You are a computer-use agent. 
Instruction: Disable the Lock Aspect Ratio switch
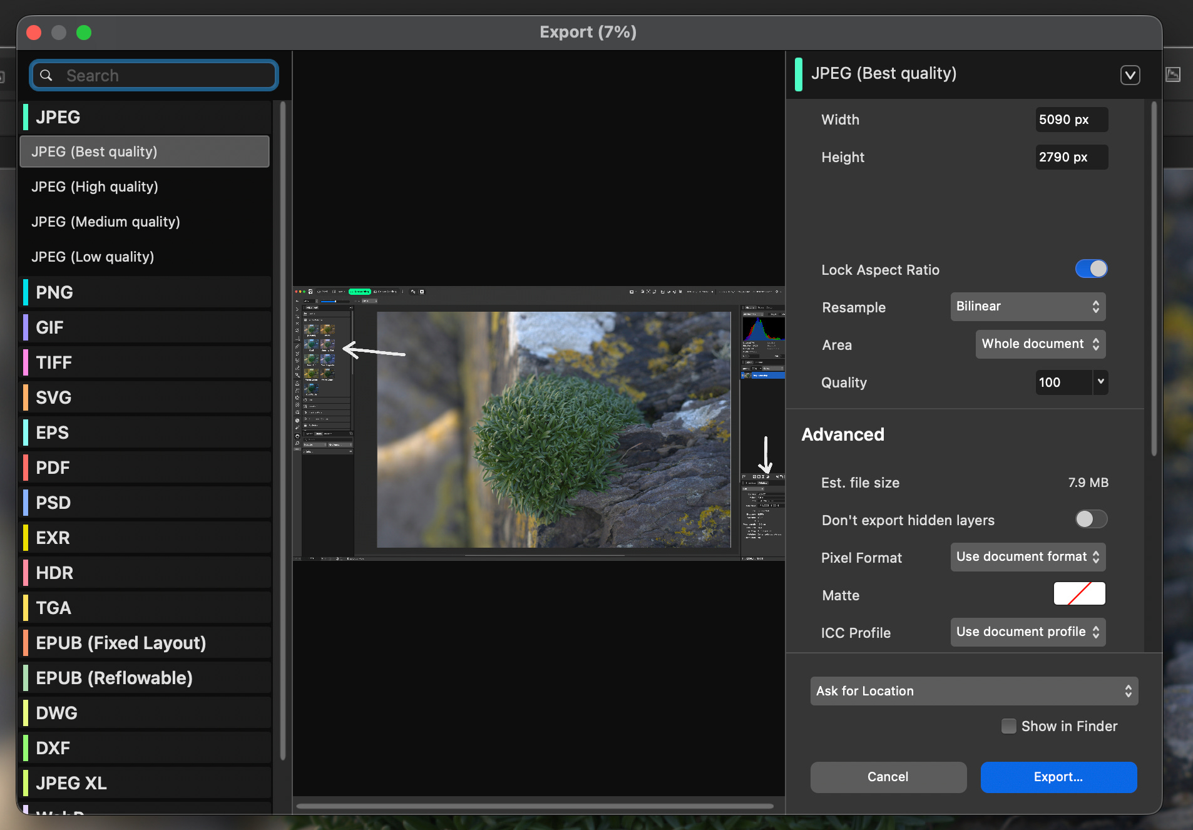click(1090, 269)
